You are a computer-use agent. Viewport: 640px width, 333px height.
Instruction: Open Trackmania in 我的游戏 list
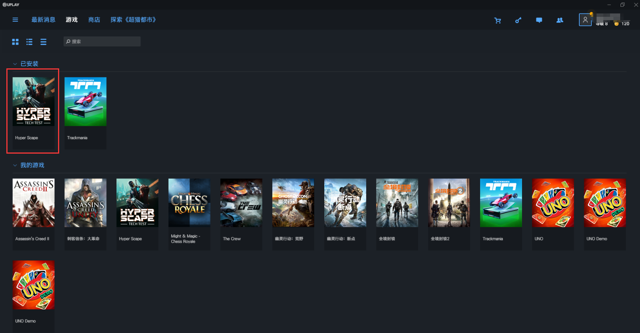[x=501, y=214]
